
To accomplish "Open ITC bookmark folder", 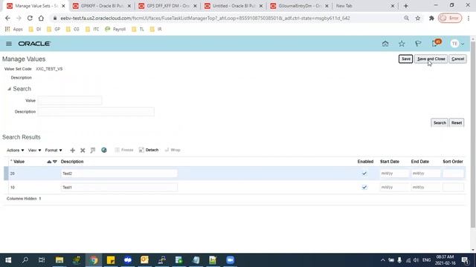I will click(x=92, y=29).
